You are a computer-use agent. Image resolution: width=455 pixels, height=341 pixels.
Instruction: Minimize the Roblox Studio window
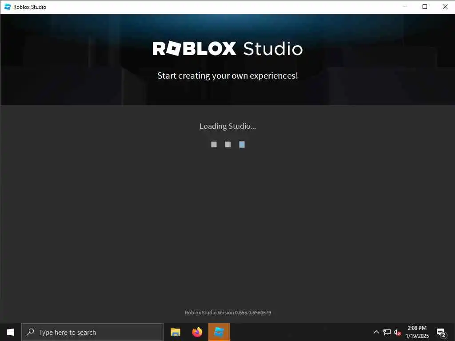coord(405,7)
